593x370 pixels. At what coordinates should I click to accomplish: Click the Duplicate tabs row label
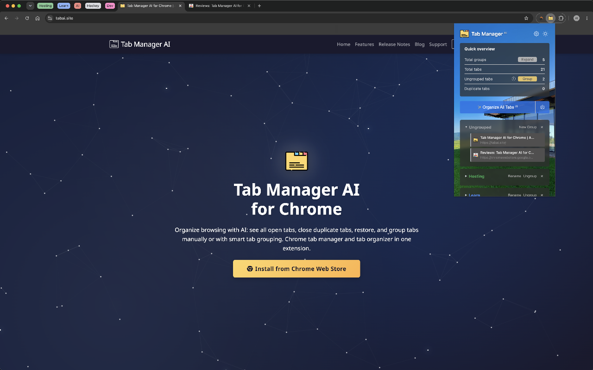(477, 89)
